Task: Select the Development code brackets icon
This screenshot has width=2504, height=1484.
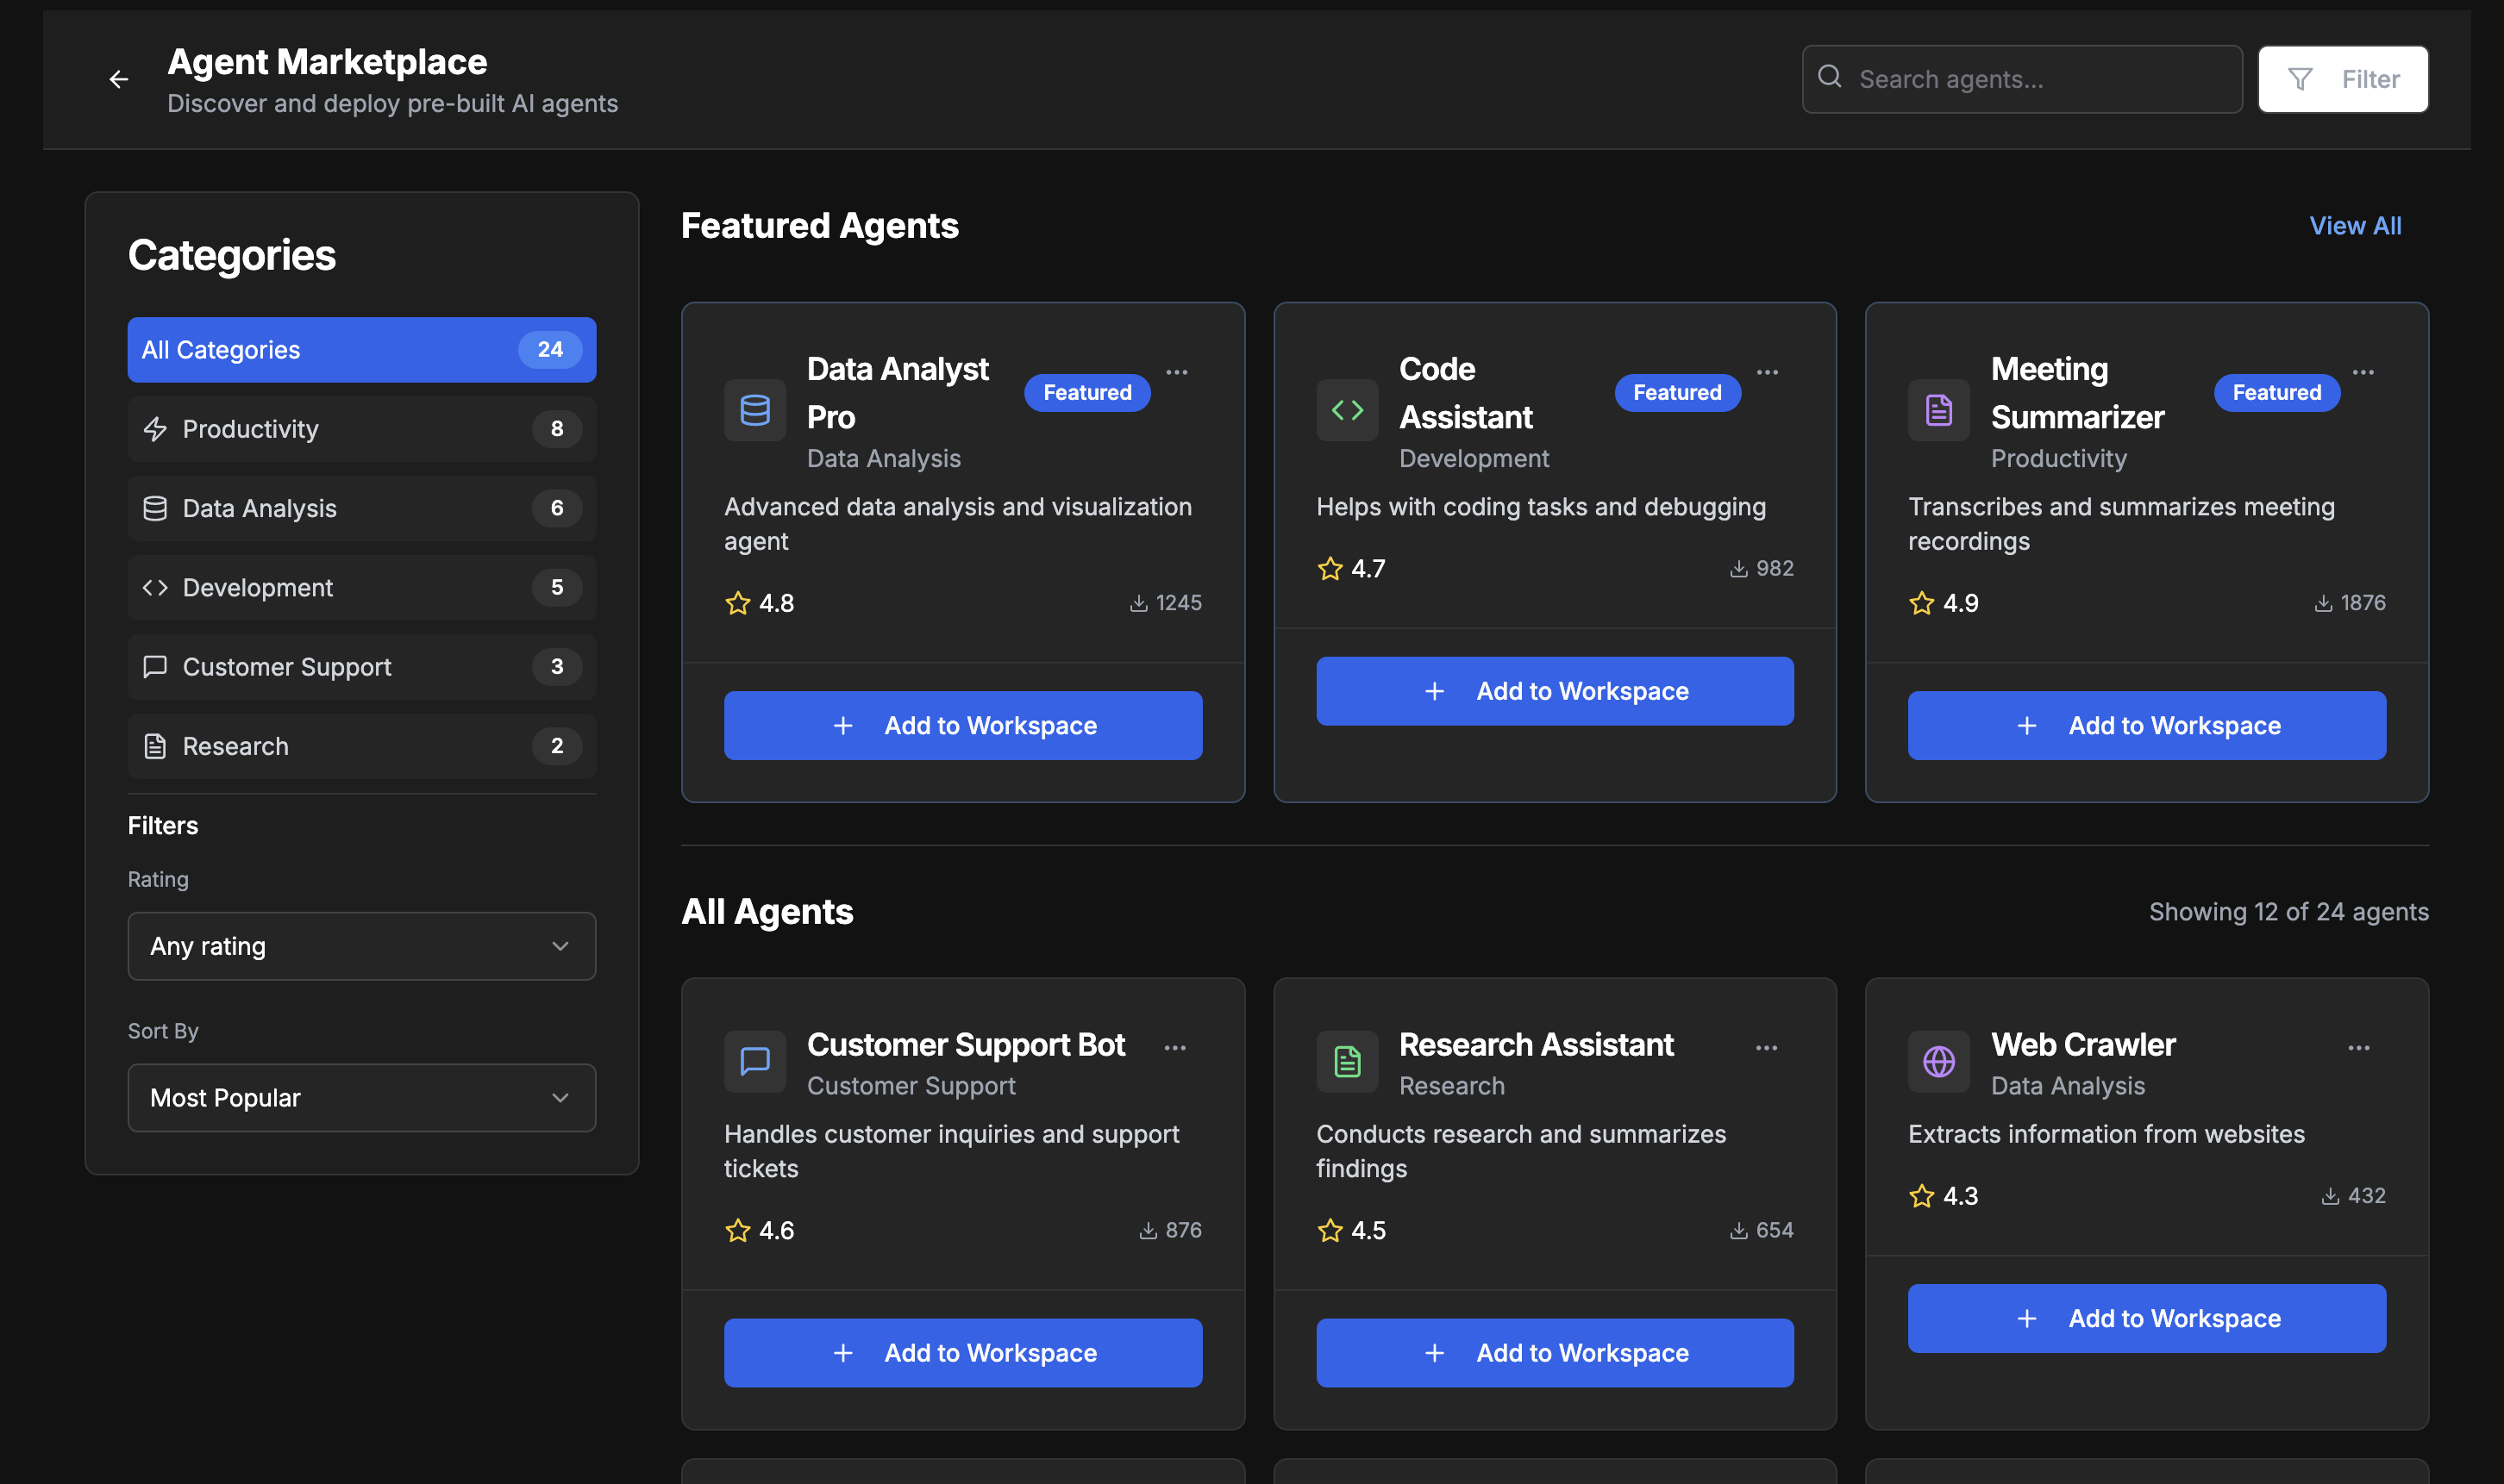Action: tap(156, 587)
